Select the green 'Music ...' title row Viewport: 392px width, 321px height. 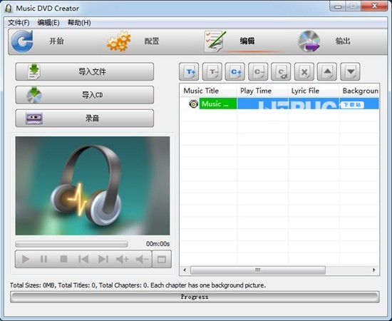click(x=218, y=103)
